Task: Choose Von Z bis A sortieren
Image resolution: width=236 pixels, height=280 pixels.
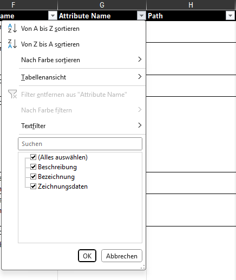Action: coord(50,44)
